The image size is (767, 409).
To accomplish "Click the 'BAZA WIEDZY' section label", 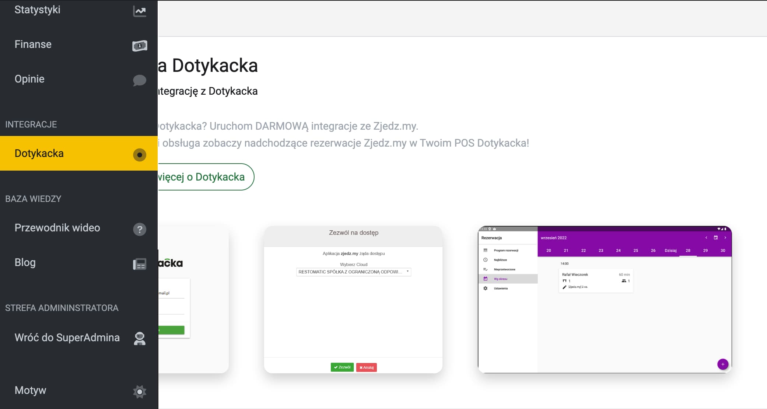I will point(33,199).
